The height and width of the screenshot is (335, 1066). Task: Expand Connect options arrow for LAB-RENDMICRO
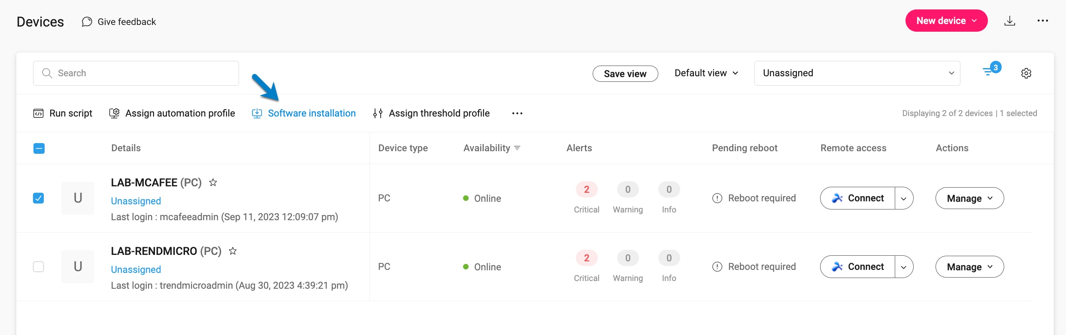coord(904,267)
